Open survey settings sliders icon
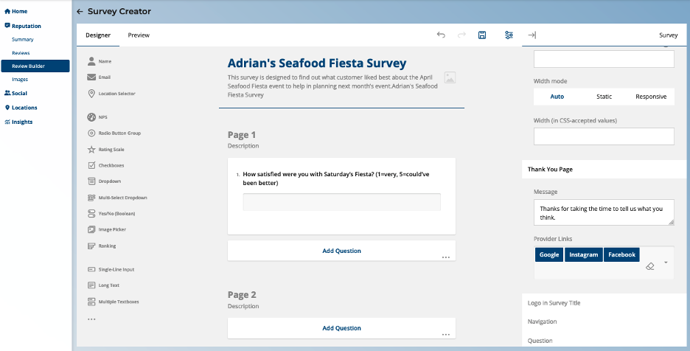This screenshot has width=690, height=351. click(x=509, y=35)
